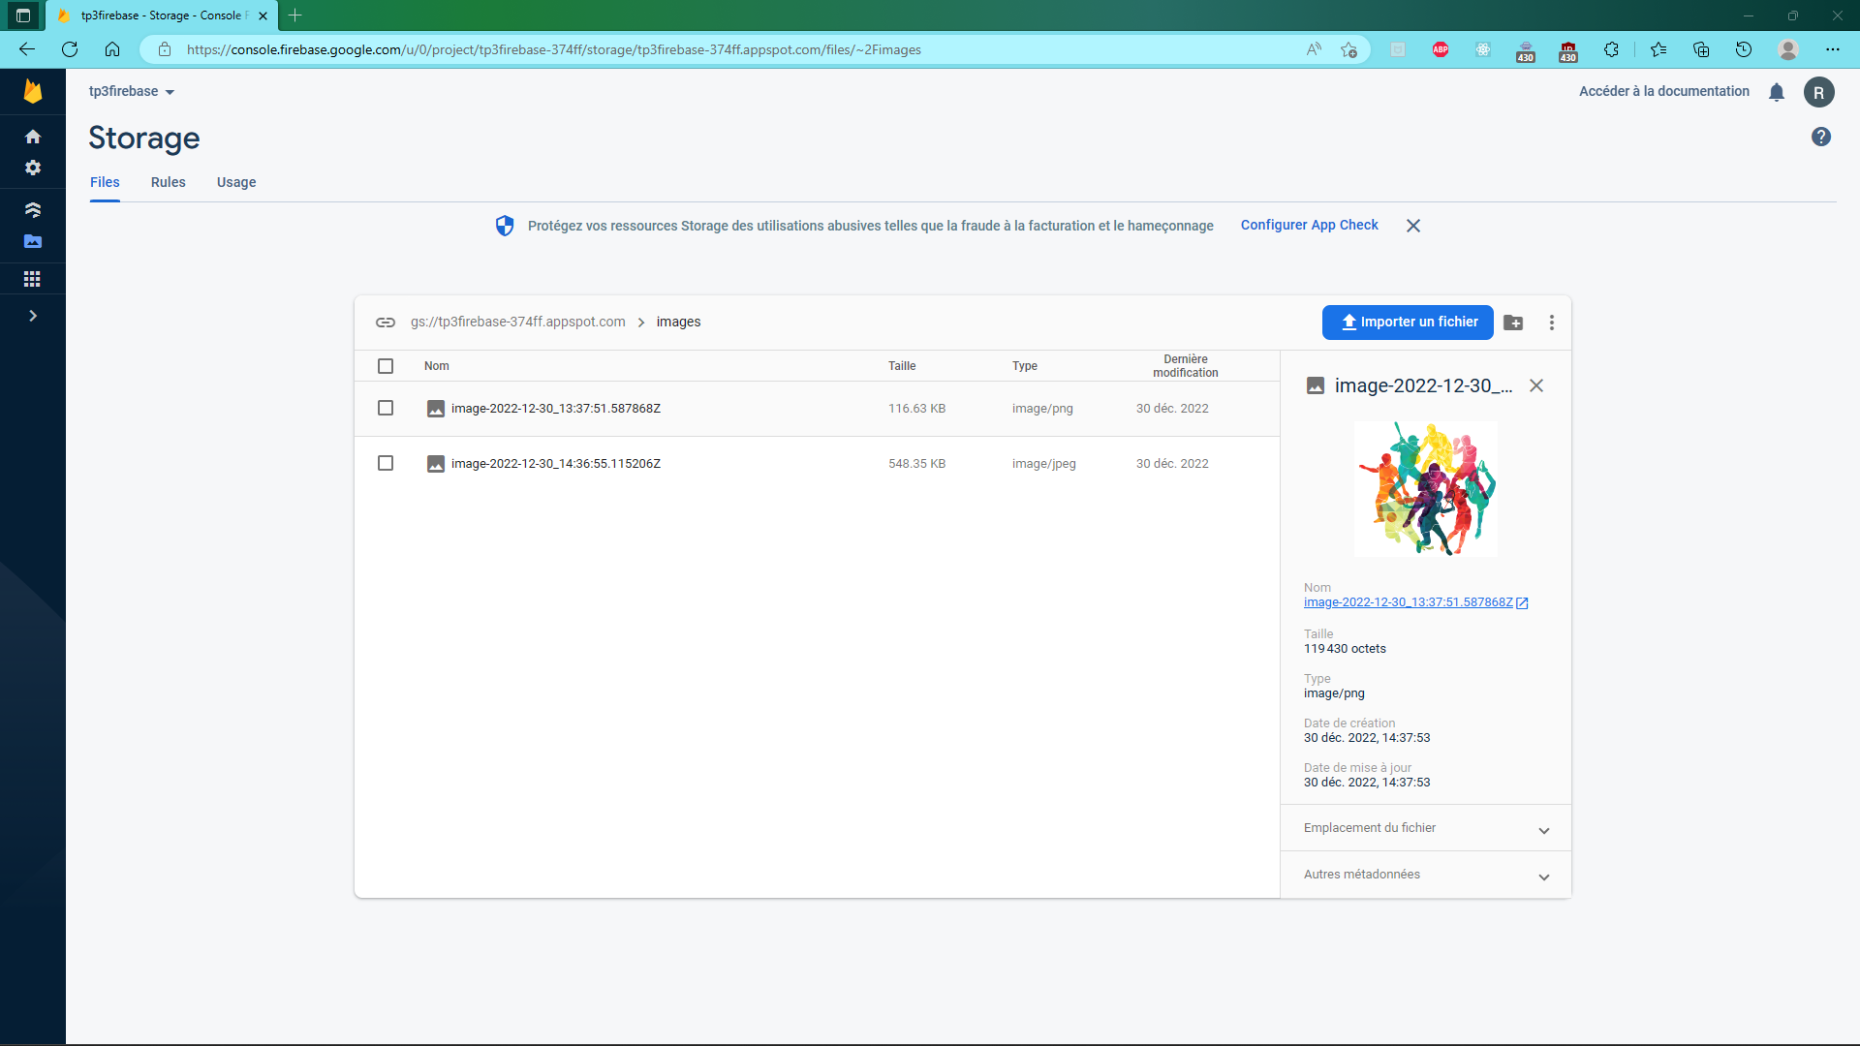Open all products grid icon
The image size is (1860, 1046).
(33, 279)
